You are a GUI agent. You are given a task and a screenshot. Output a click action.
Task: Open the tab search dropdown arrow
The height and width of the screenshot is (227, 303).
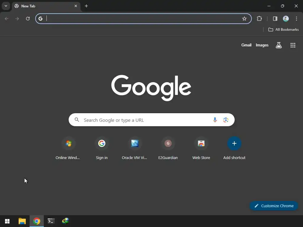click(6, 6)
